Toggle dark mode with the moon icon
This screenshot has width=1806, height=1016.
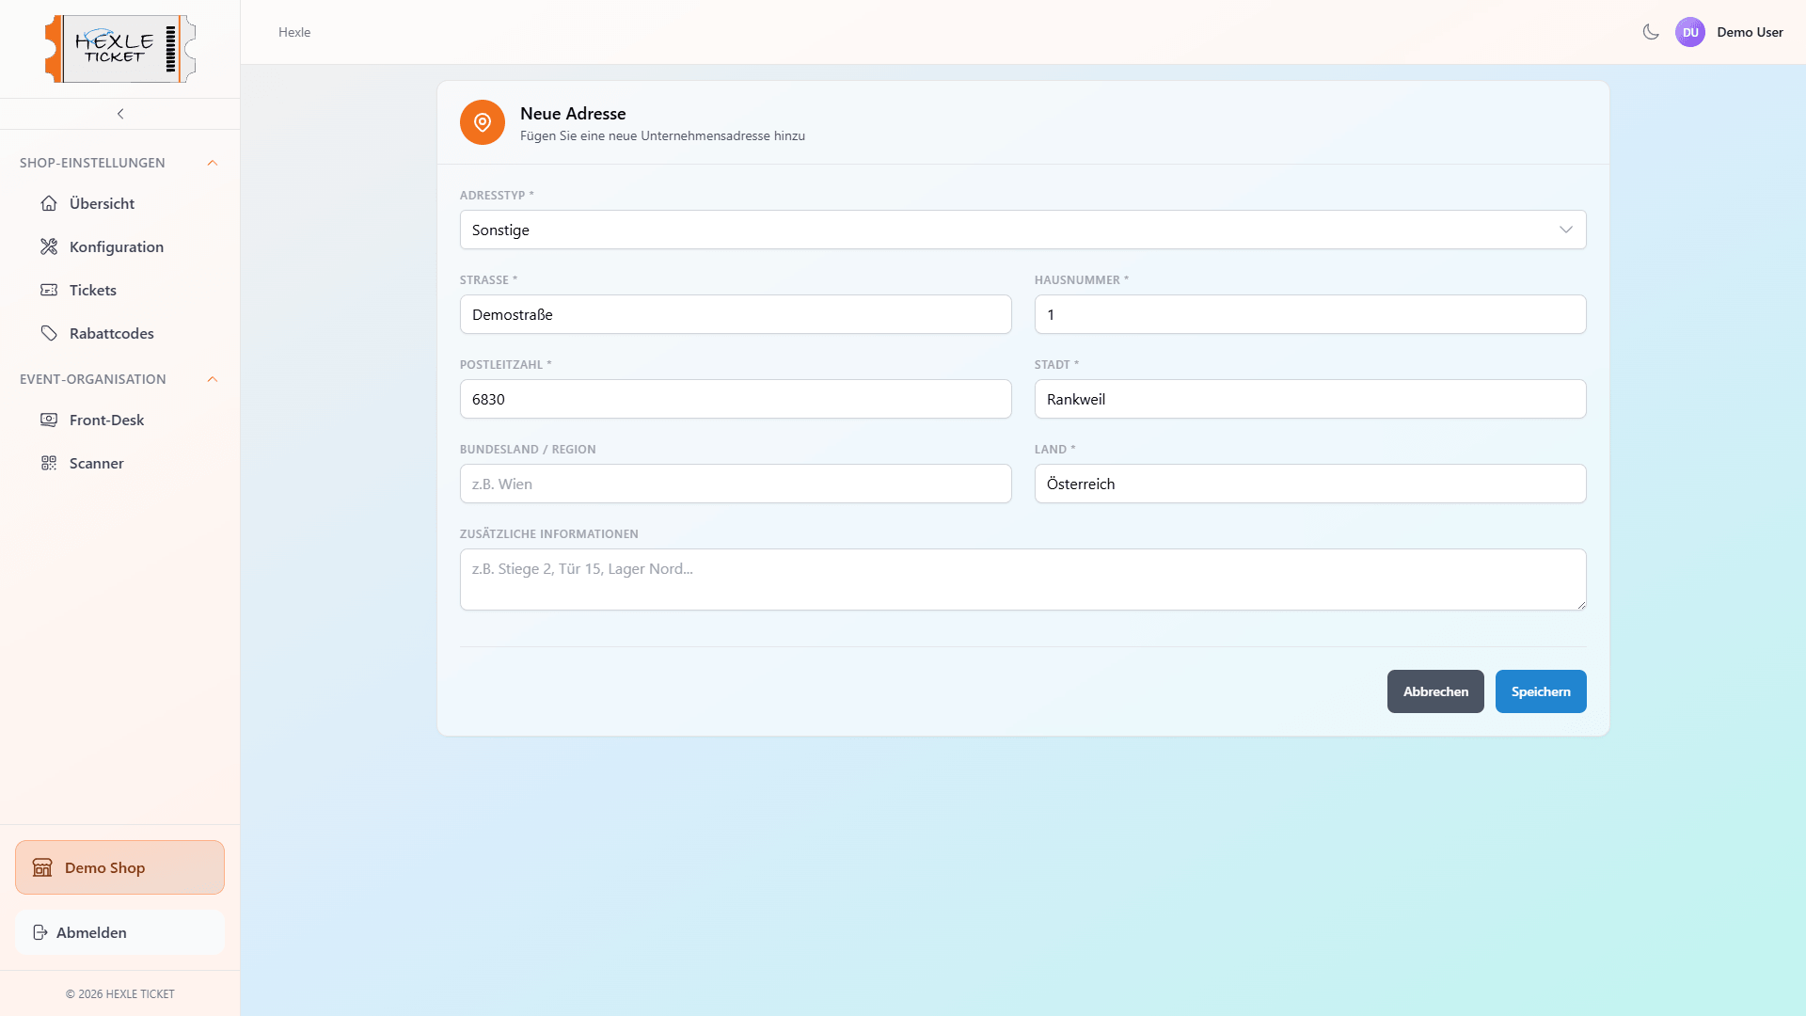click(x=1650, y=31)
